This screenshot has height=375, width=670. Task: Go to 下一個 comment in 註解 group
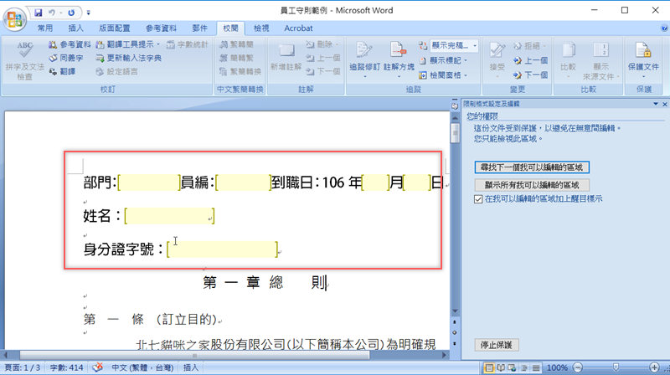(323, 71)
